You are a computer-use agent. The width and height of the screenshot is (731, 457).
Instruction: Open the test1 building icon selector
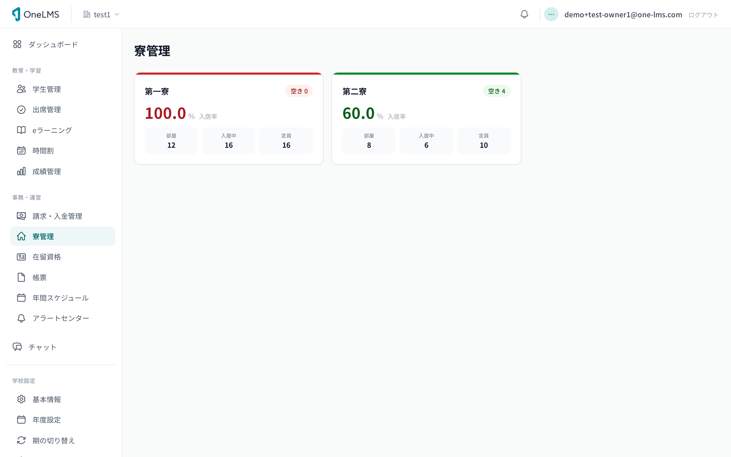pos(87,14)
